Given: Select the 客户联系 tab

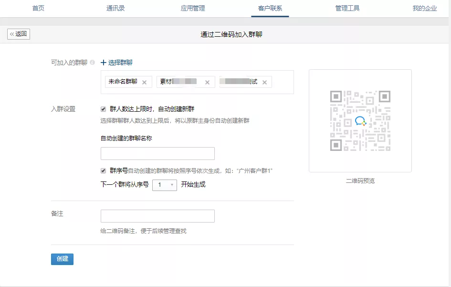Looking at the screenshot, I should pos(270,8).
